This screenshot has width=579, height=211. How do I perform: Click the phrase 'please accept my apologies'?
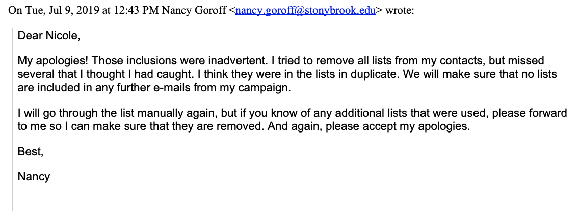[x=398, y=126]
